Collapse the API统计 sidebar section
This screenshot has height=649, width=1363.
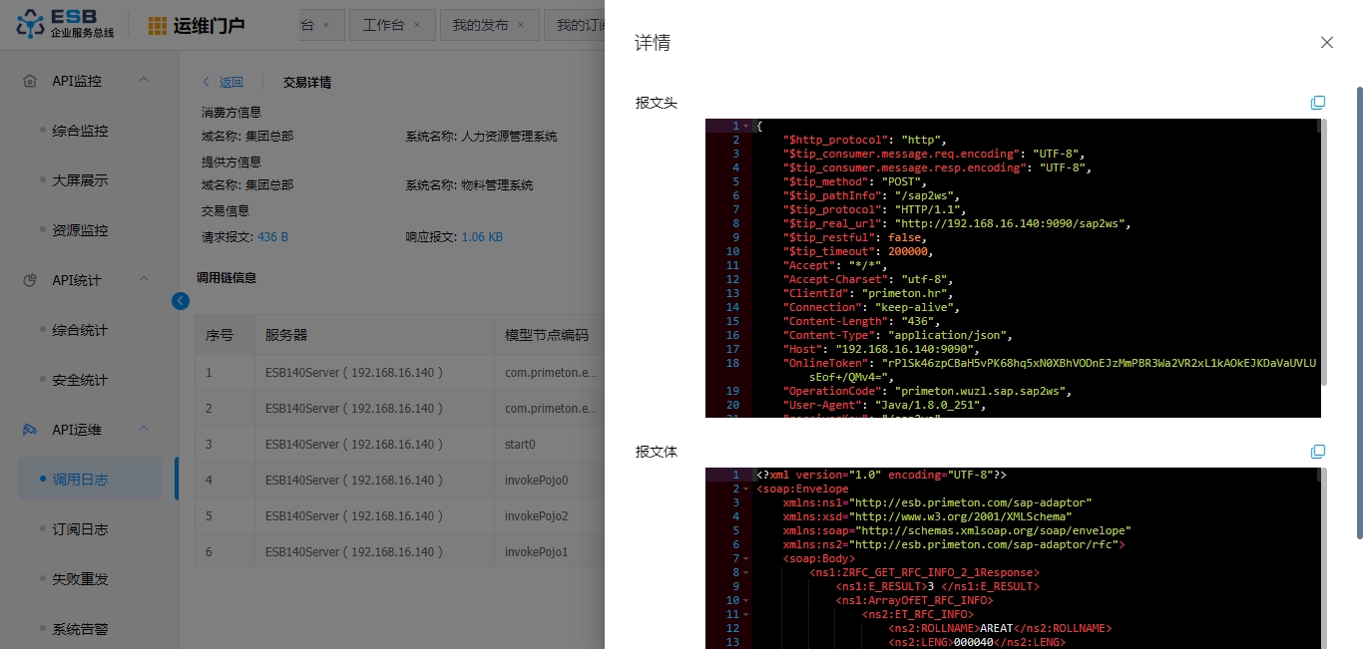pos(143,280)
